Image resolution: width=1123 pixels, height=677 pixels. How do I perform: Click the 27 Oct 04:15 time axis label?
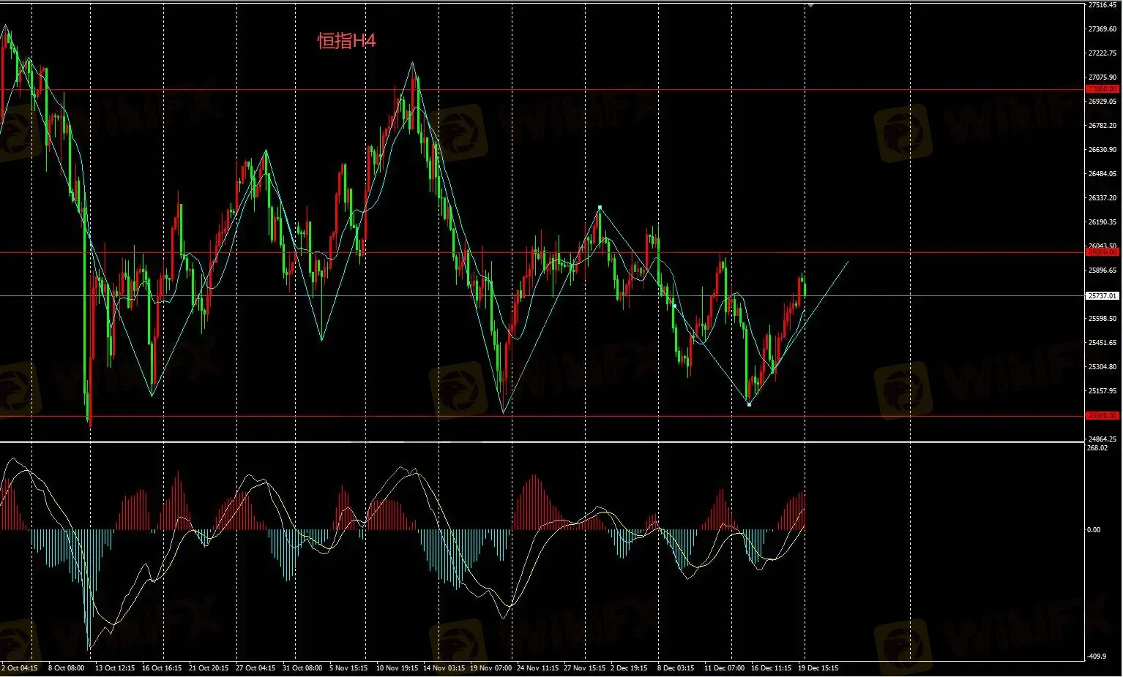(255, 667)
